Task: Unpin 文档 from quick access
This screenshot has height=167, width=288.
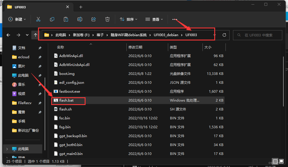Action: (x=40, y=48)
